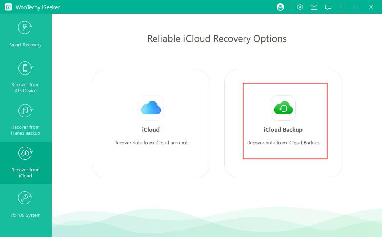Screen dimensions: 382x237
Task: Click the green iCloud Backup icon
Action: pyautogui.click(x=283, y=108)
